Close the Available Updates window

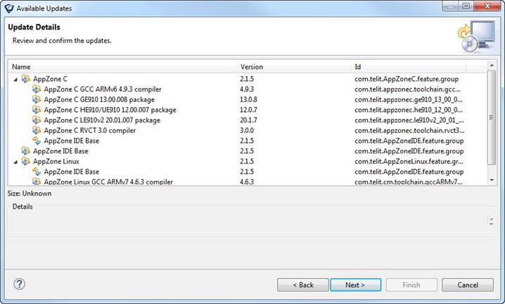(487, 6)
